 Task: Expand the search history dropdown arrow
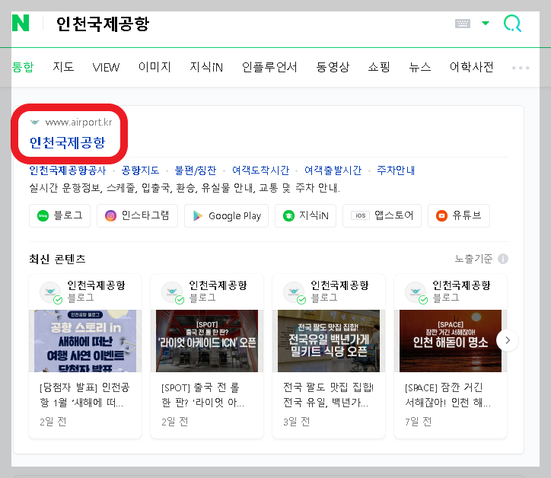click(x=486, y=23)
